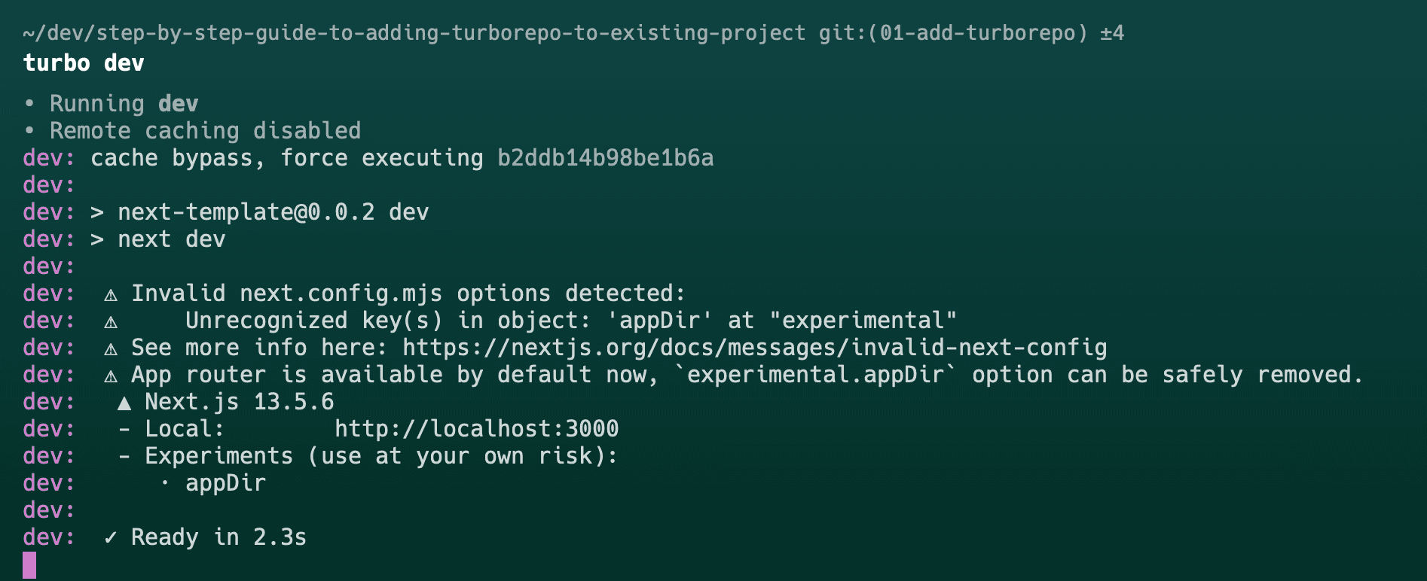Click the task hash b2ddb14b98be1b6a
This screenshot has width=1427, height=581.
pos(606,158)
